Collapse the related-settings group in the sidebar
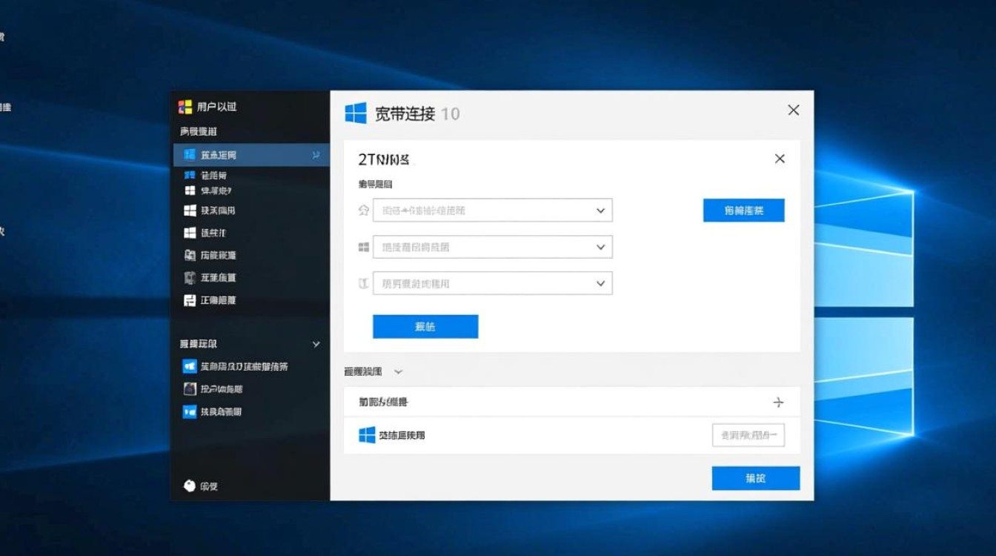The height and width of the screenshot is (556, 996). (315, 344)
